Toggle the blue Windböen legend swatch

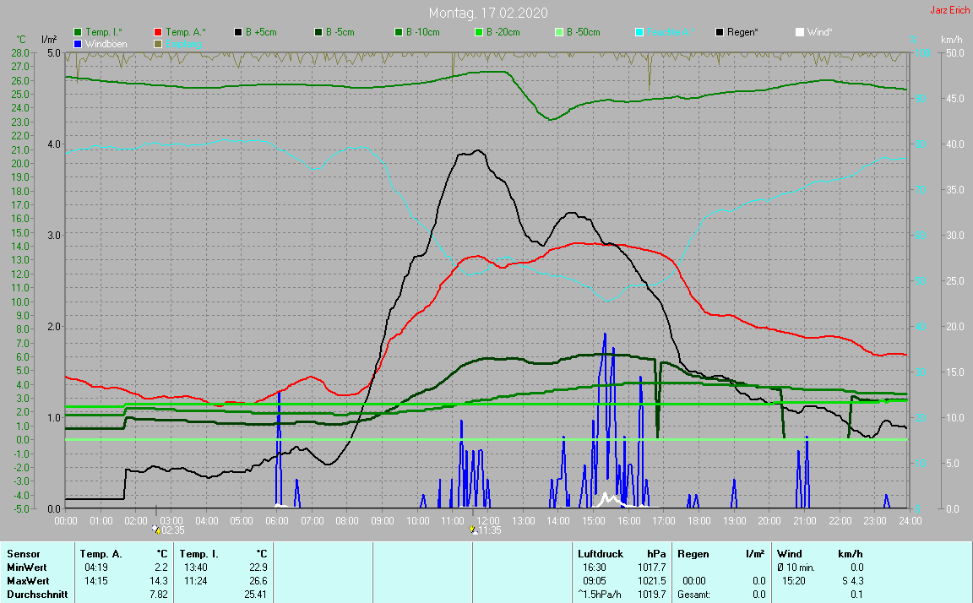(79, 43)
